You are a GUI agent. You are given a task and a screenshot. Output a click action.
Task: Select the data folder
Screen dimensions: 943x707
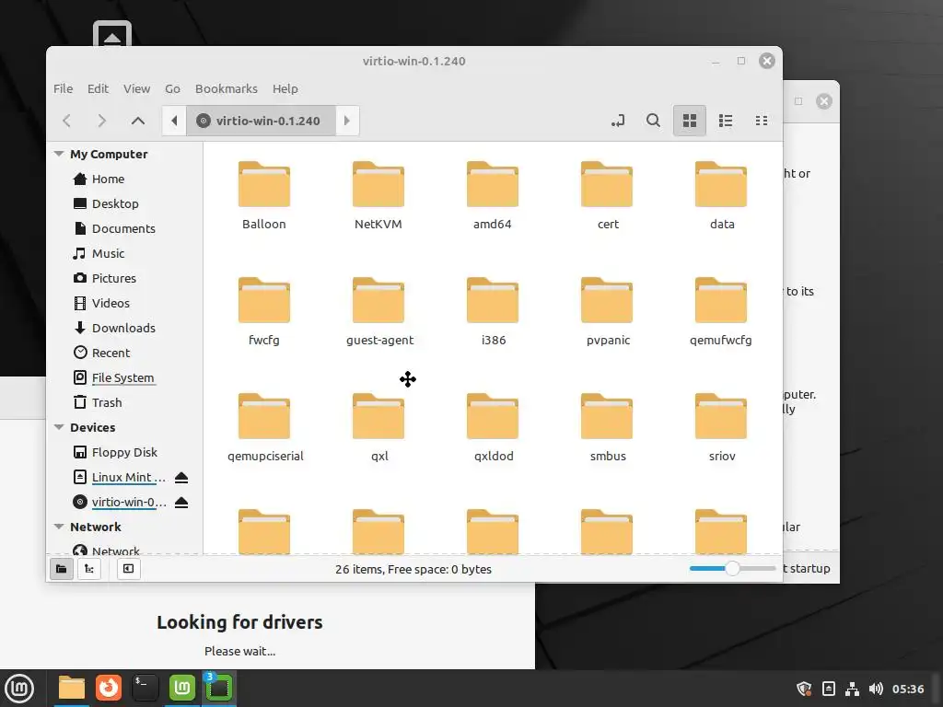(721, 195)
